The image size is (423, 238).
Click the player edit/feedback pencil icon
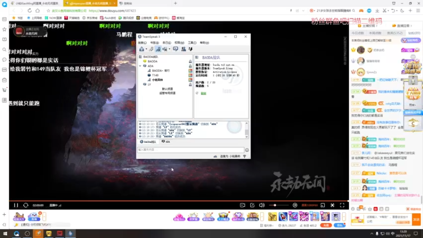[252, 205]
